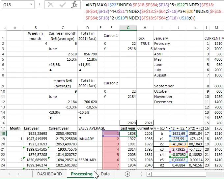The height and width of the screenshot is (179, 224).
Task: Switch to the DASHBOARD sheet tab
Action: click(x=49, y=174)
